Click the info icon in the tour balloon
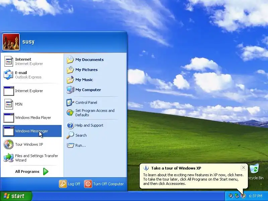The height and width of the screenshot is (201, 268). [x=146, y=168]
